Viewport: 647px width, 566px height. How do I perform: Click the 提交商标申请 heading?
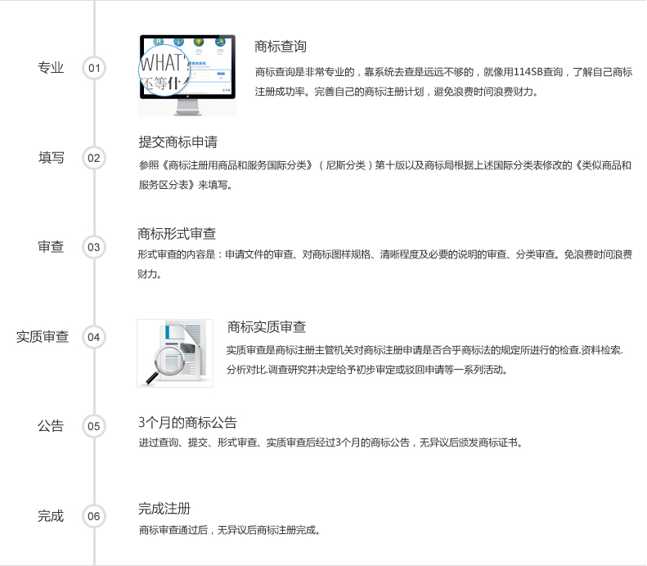pos(177,142)
